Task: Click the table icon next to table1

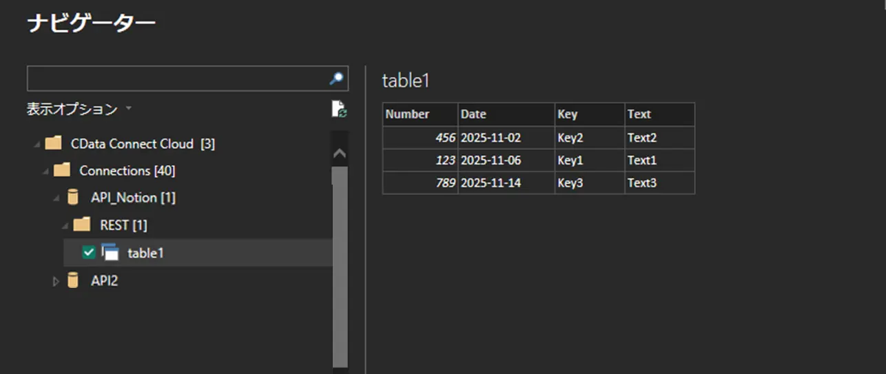Action: tap(110, 253)
